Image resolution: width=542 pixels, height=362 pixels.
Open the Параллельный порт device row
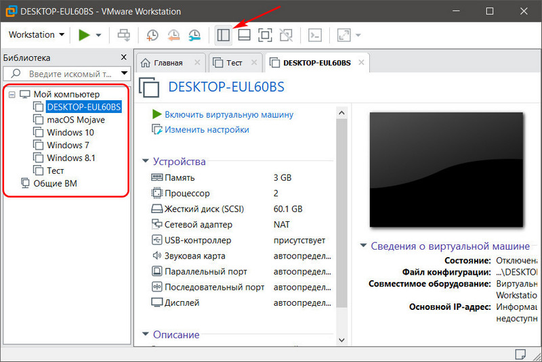[241, 271]
